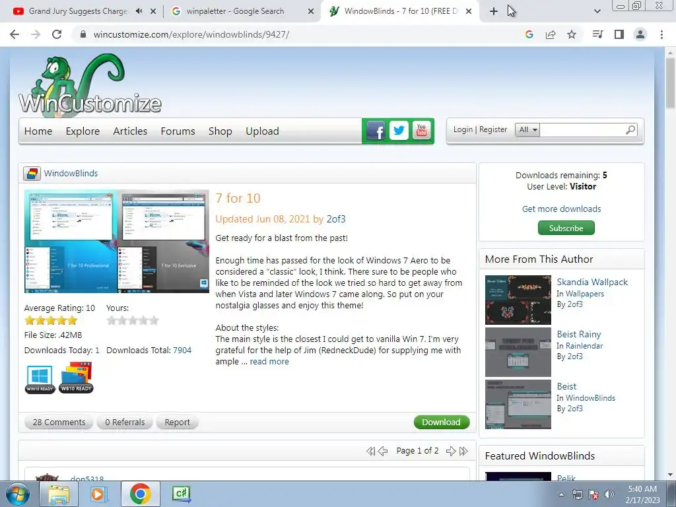676x507 pixels.
Task: Open the Shop menu item
Action: 220,131
